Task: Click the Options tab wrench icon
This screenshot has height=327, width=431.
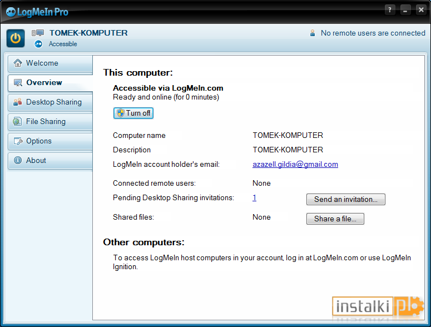Action: coord(18,141)
